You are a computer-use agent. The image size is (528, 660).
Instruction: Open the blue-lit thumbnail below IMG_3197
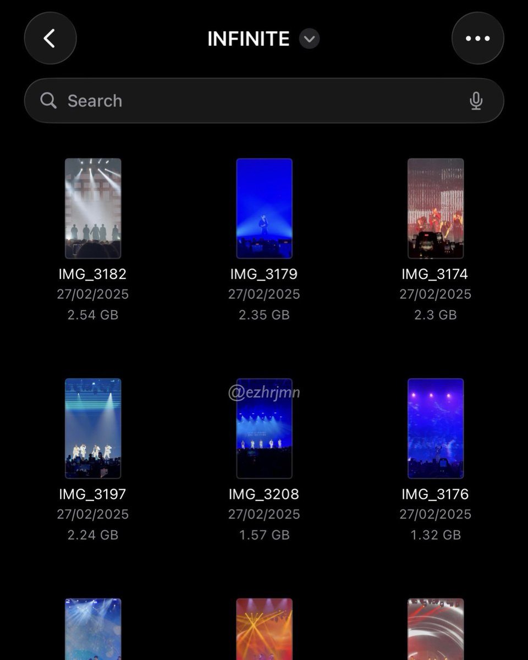coord(93,629)
